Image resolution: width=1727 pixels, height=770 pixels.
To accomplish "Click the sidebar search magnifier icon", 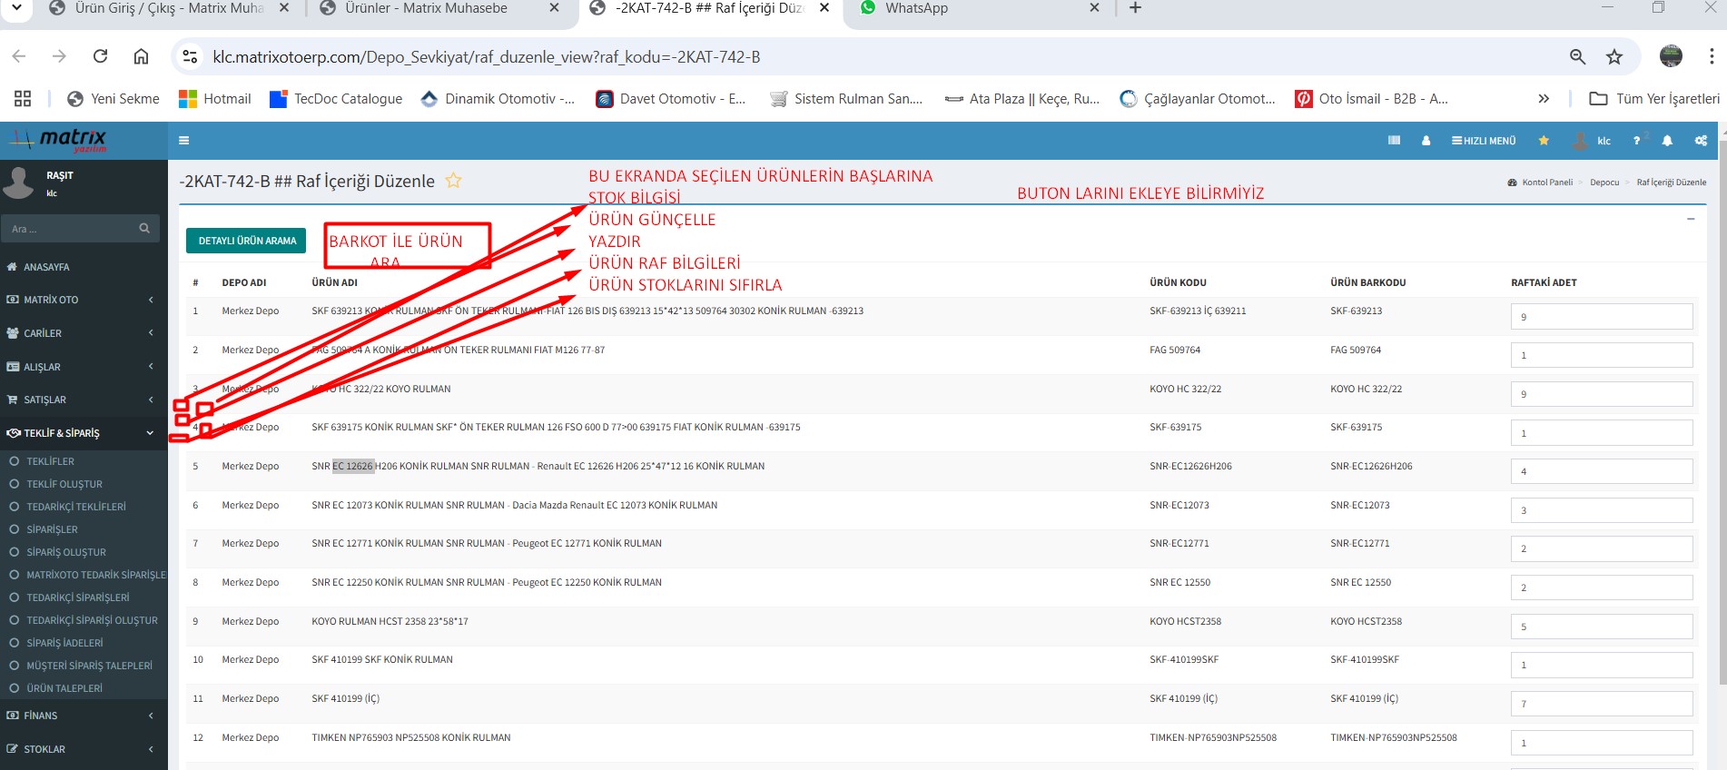I will pos(144,229).
